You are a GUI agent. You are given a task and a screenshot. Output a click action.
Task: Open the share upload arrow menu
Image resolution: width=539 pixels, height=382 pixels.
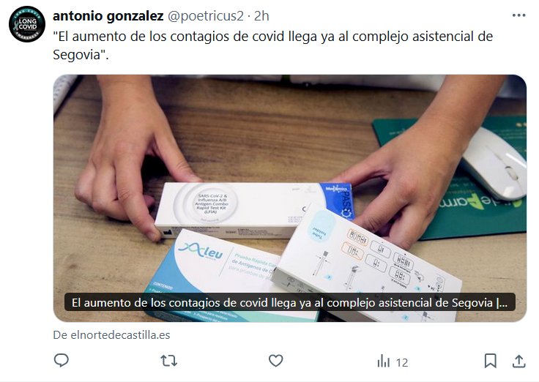tap(519, 361)
